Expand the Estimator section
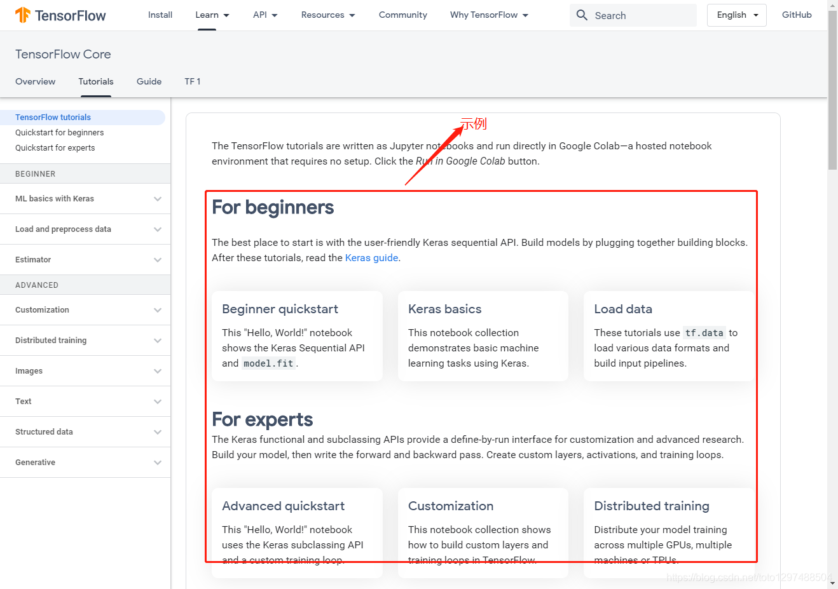This screenshot has height=589, width=838. click(x=85, y=260)
